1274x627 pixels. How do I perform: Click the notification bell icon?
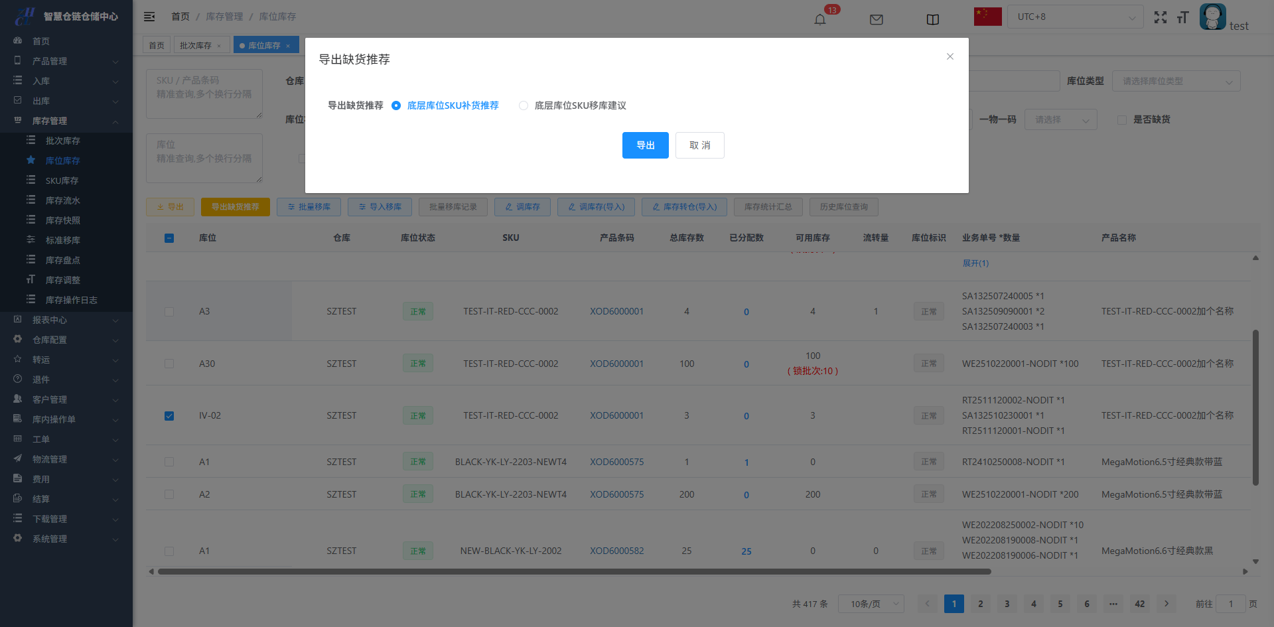click(x=820, y=19)
